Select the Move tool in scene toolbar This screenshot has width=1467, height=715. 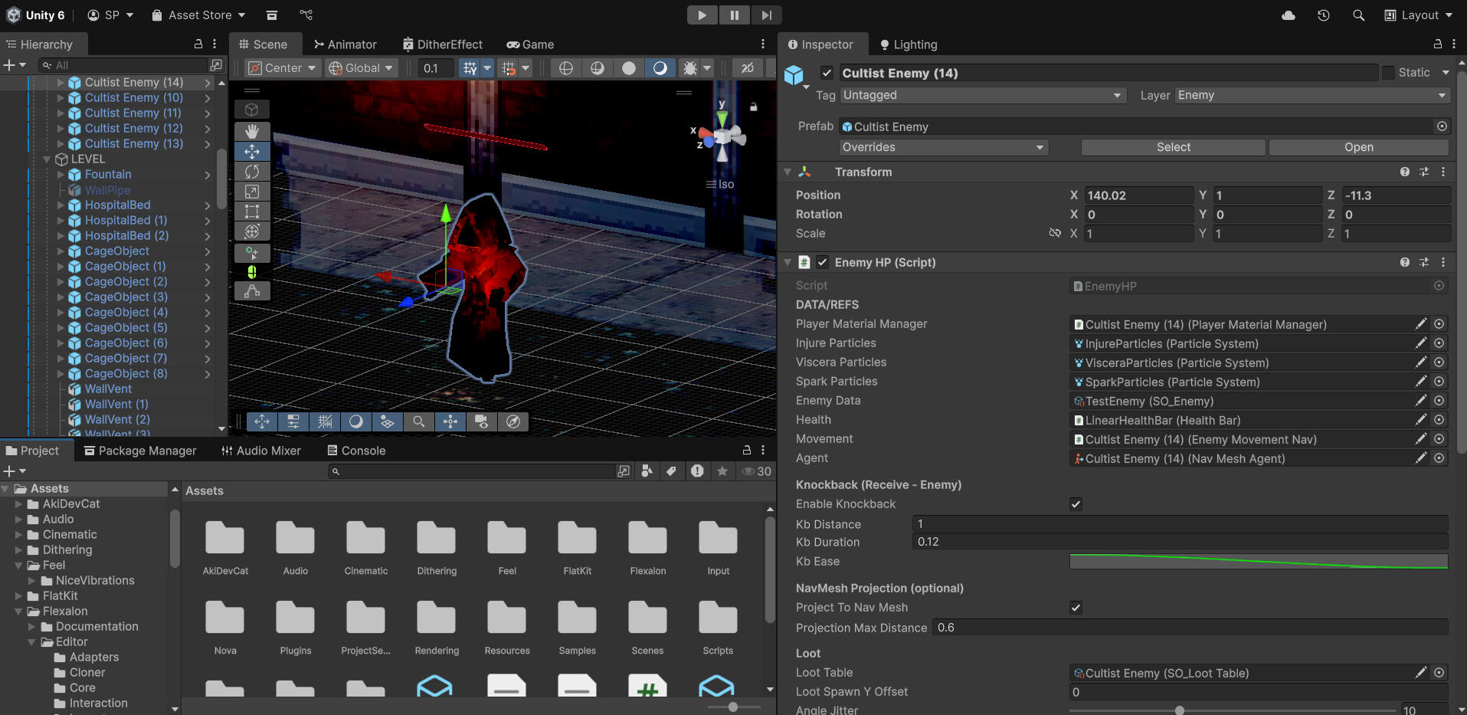point(252,152)
